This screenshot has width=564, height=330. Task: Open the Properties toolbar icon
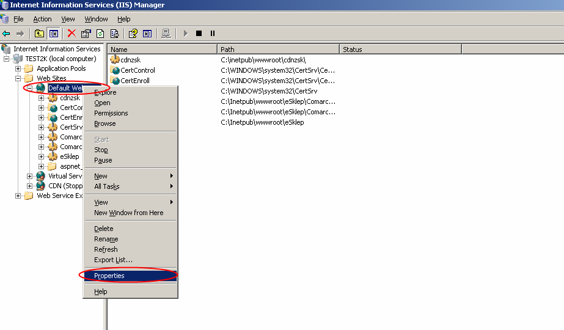pyautogui.click(x=86, y=34)
